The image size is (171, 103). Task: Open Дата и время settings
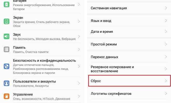pos(102,32)
